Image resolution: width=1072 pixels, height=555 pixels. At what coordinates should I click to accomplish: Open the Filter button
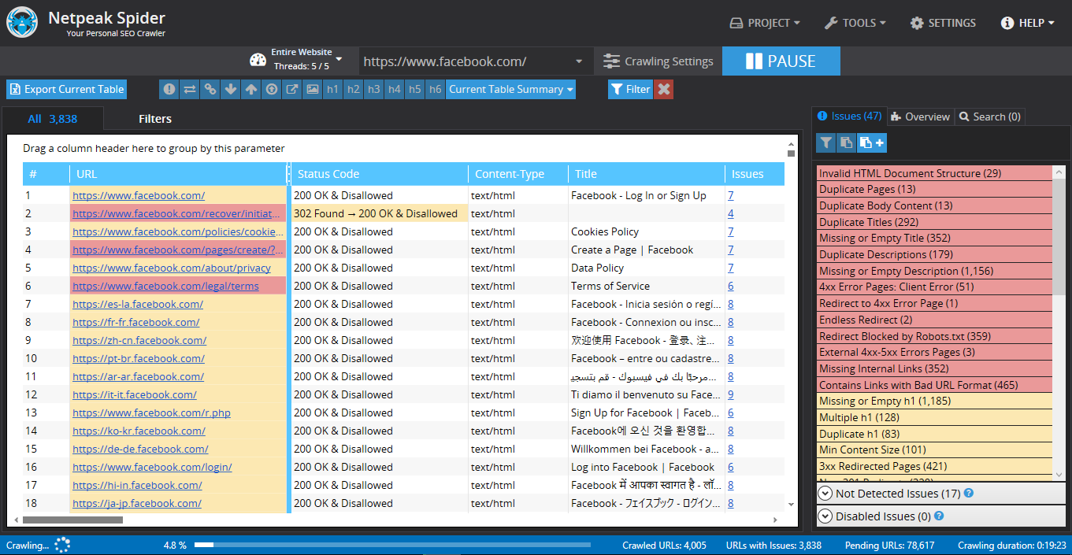630,89
